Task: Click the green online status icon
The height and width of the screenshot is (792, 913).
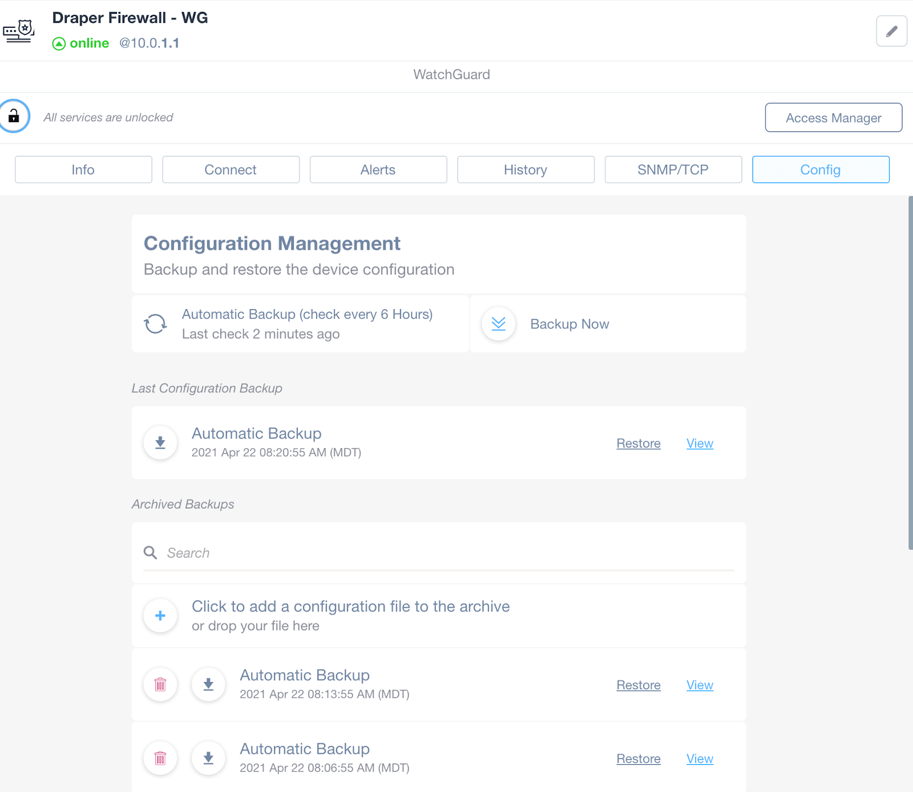Action: 59,43
